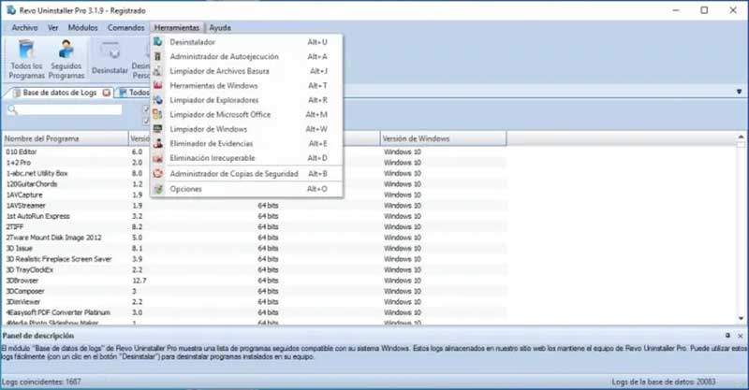Select Limpiador de Microsoft Office
Screen dimensions: 749x390
[220, 114]
